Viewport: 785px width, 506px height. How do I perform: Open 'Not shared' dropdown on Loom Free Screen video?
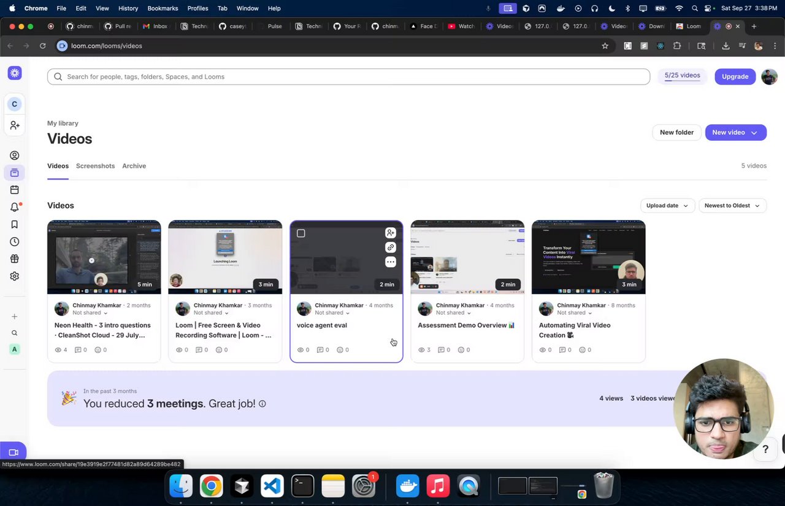212,313
